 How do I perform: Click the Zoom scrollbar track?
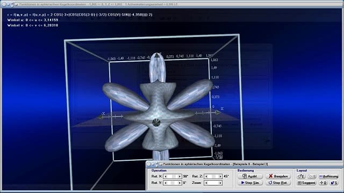(213, 183)
